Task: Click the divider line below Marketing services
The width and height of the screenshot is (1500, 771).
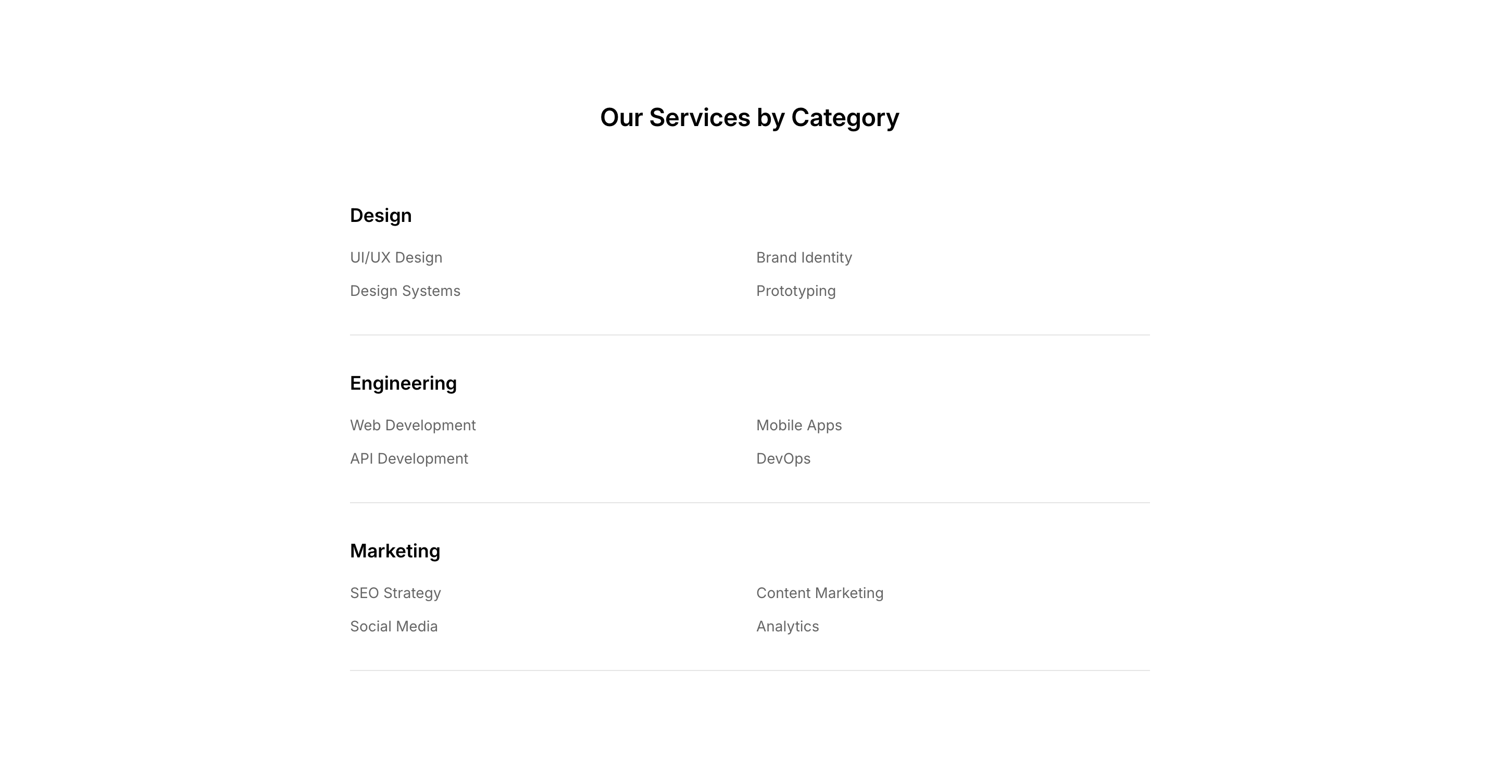Action: (749, 670)
